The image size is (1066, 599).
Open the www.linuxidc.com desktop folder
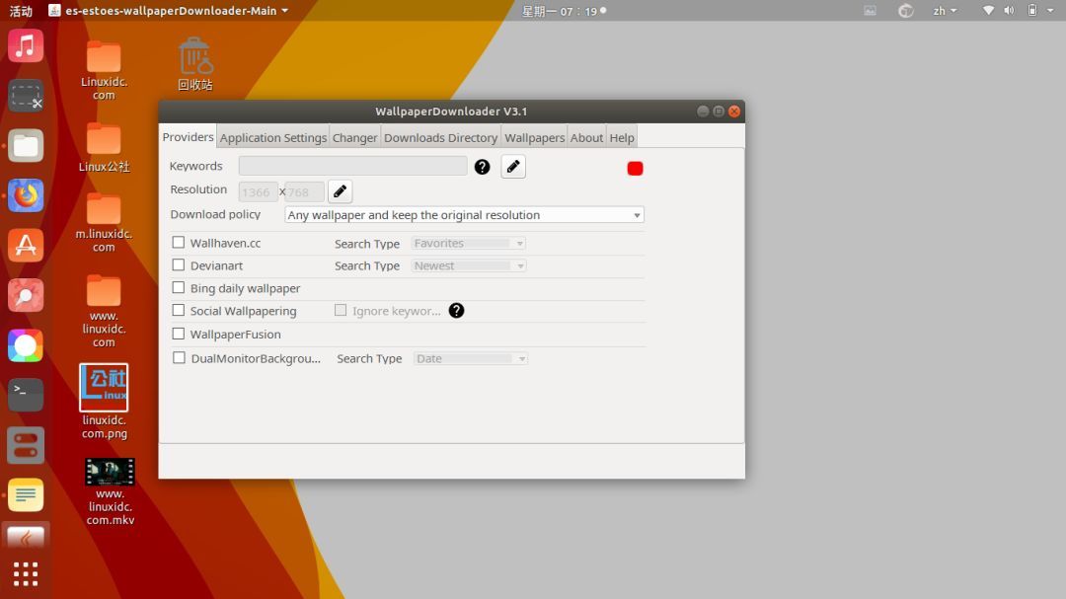pos(104,312)
